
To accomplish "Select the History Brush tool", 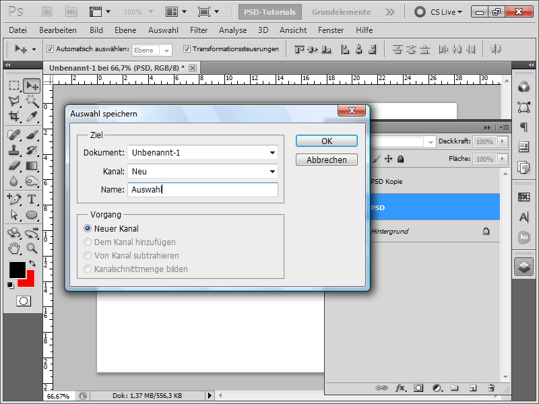I will coord(32,150).
